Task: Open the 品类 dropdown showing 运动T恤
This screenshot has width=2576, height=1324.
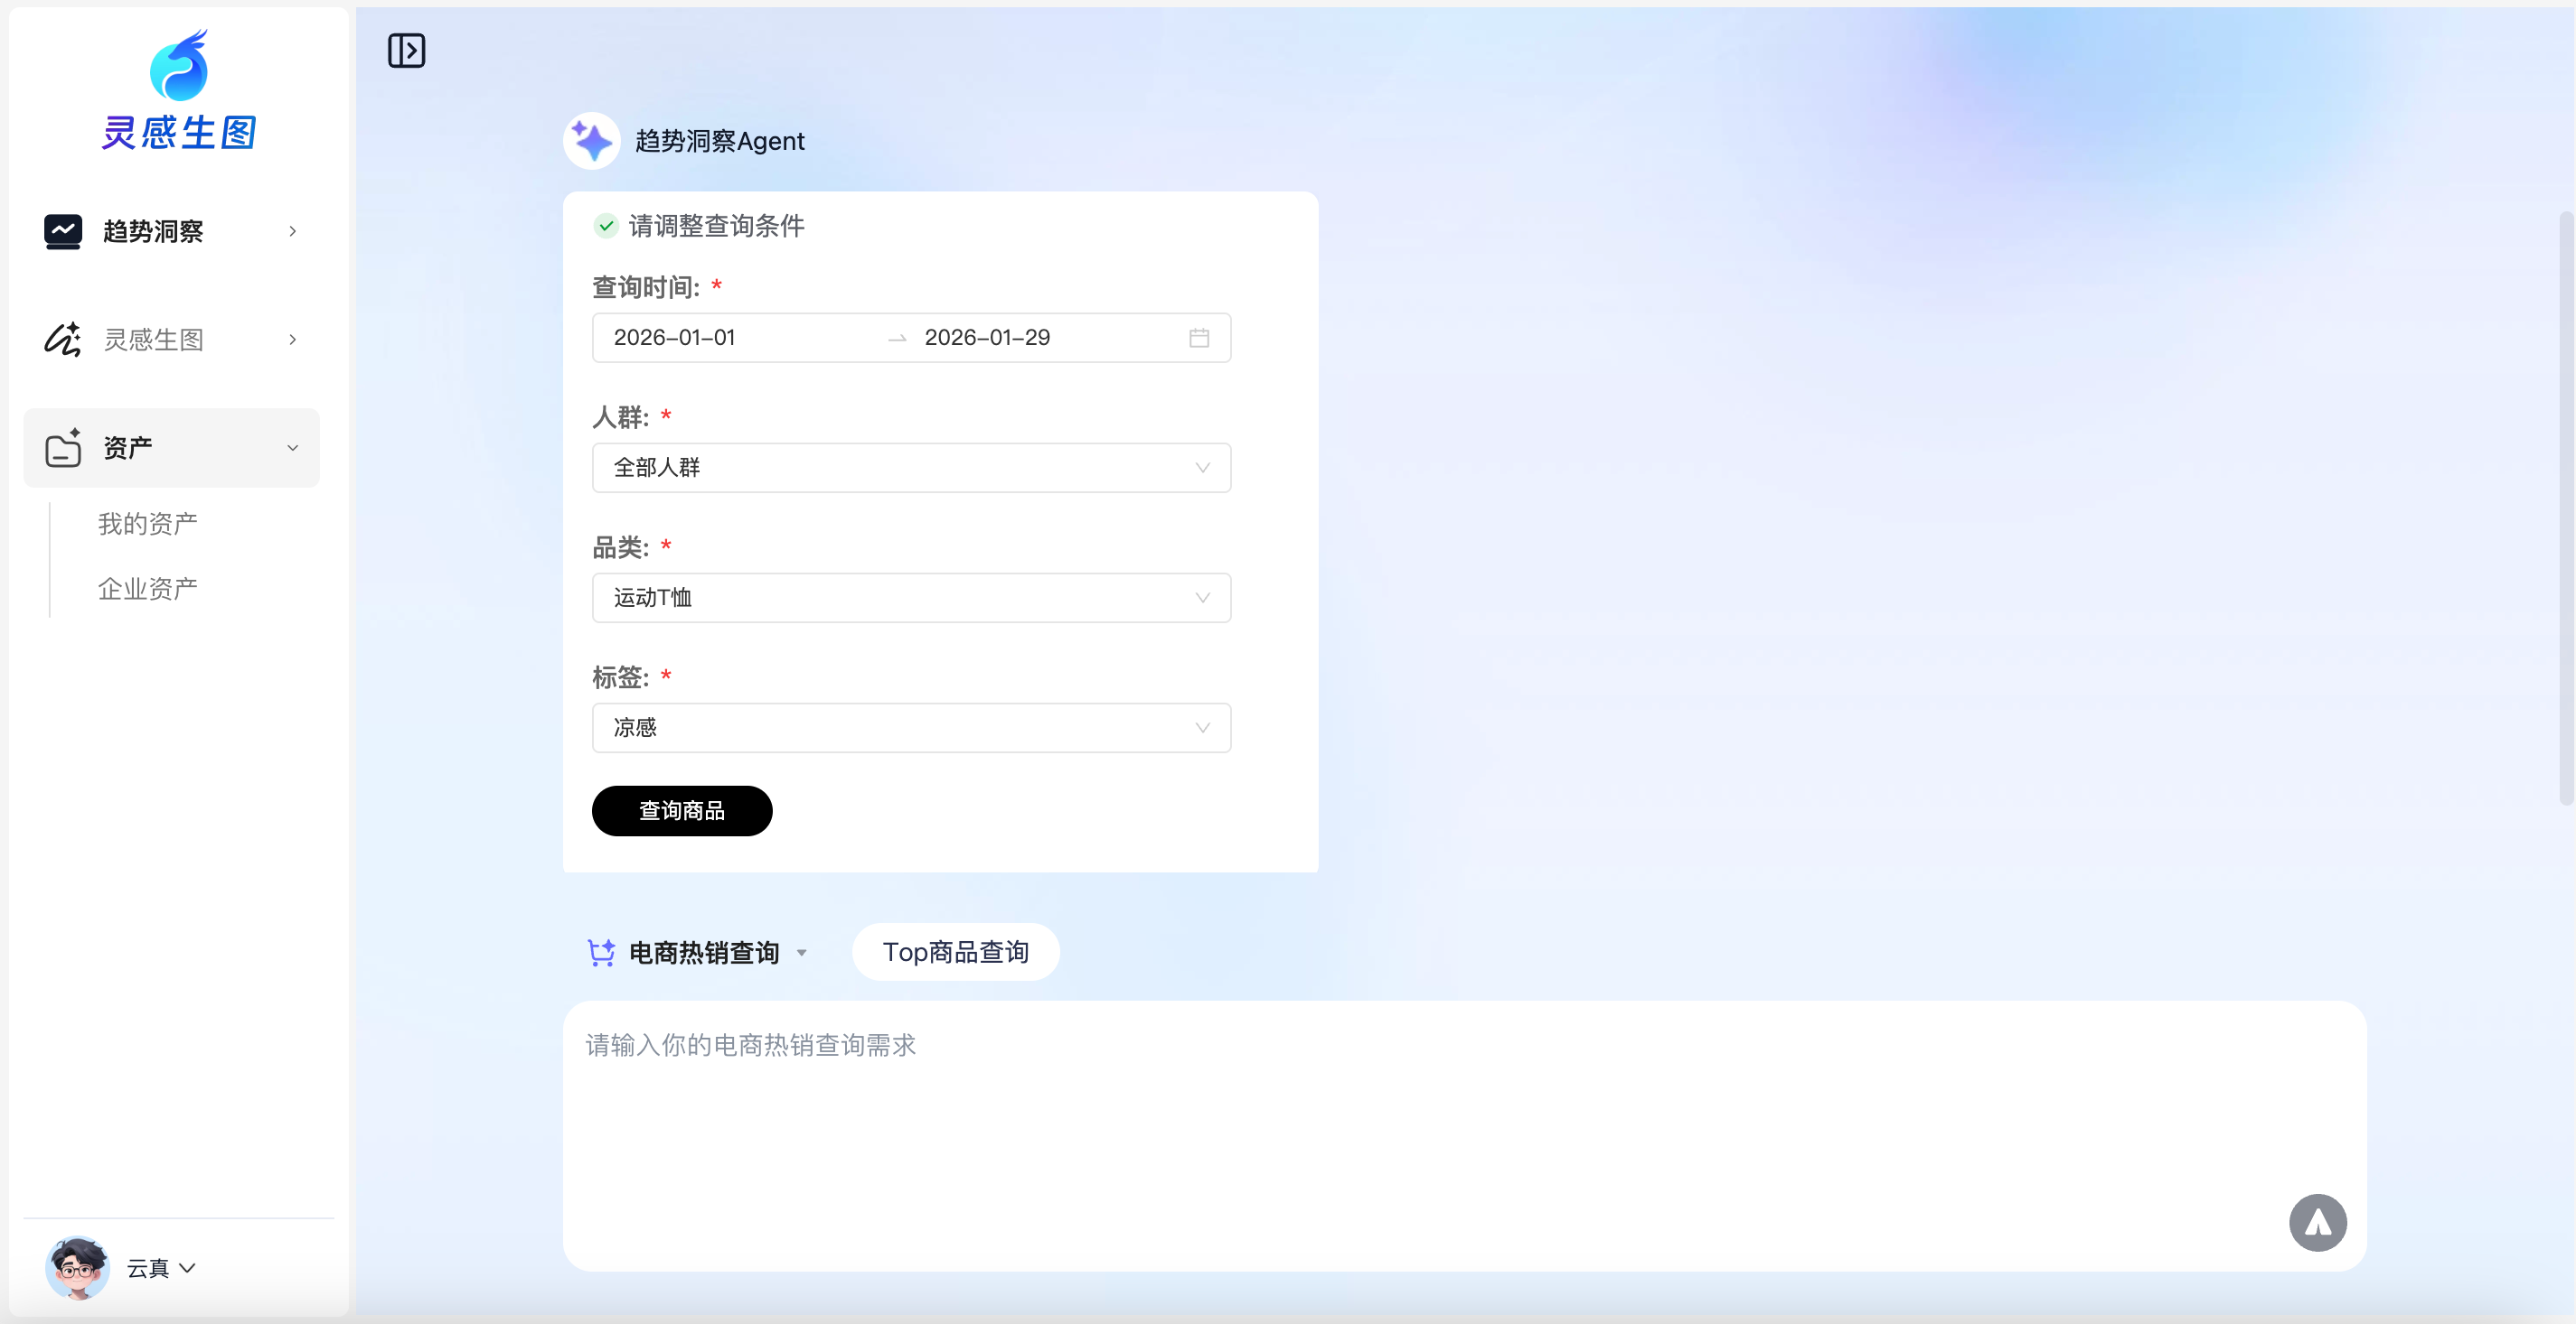Action: tap(910, 598)
